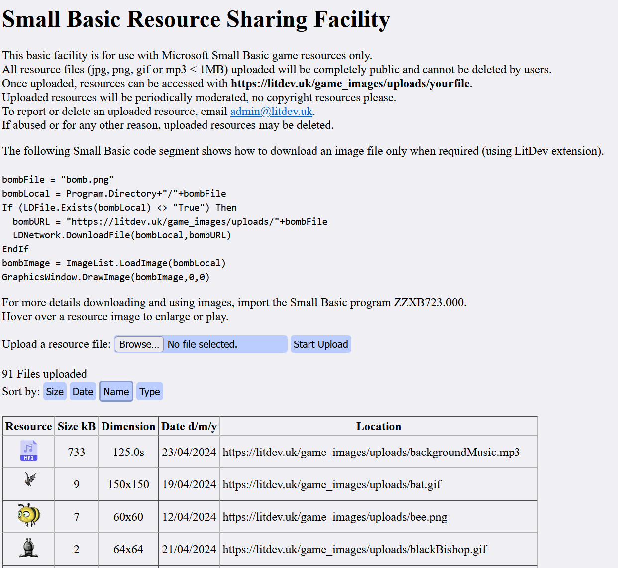
Task: Sort the resources by Type
Action: (x=150, y=392)
